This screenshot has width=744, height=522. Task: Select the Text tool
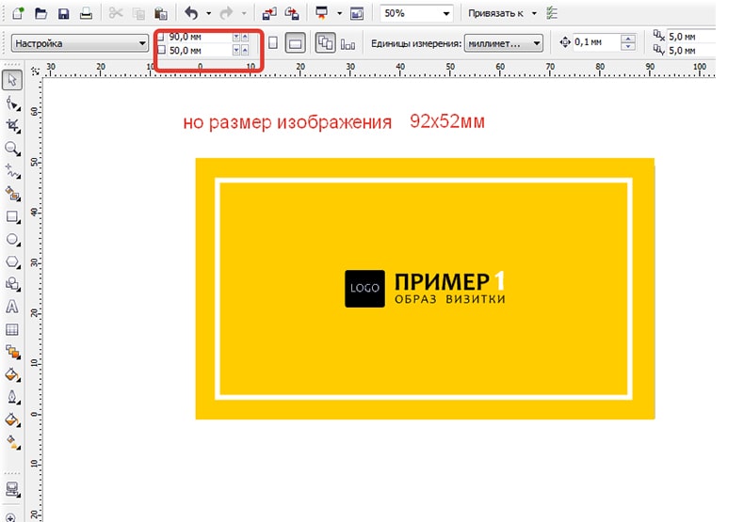12,307
